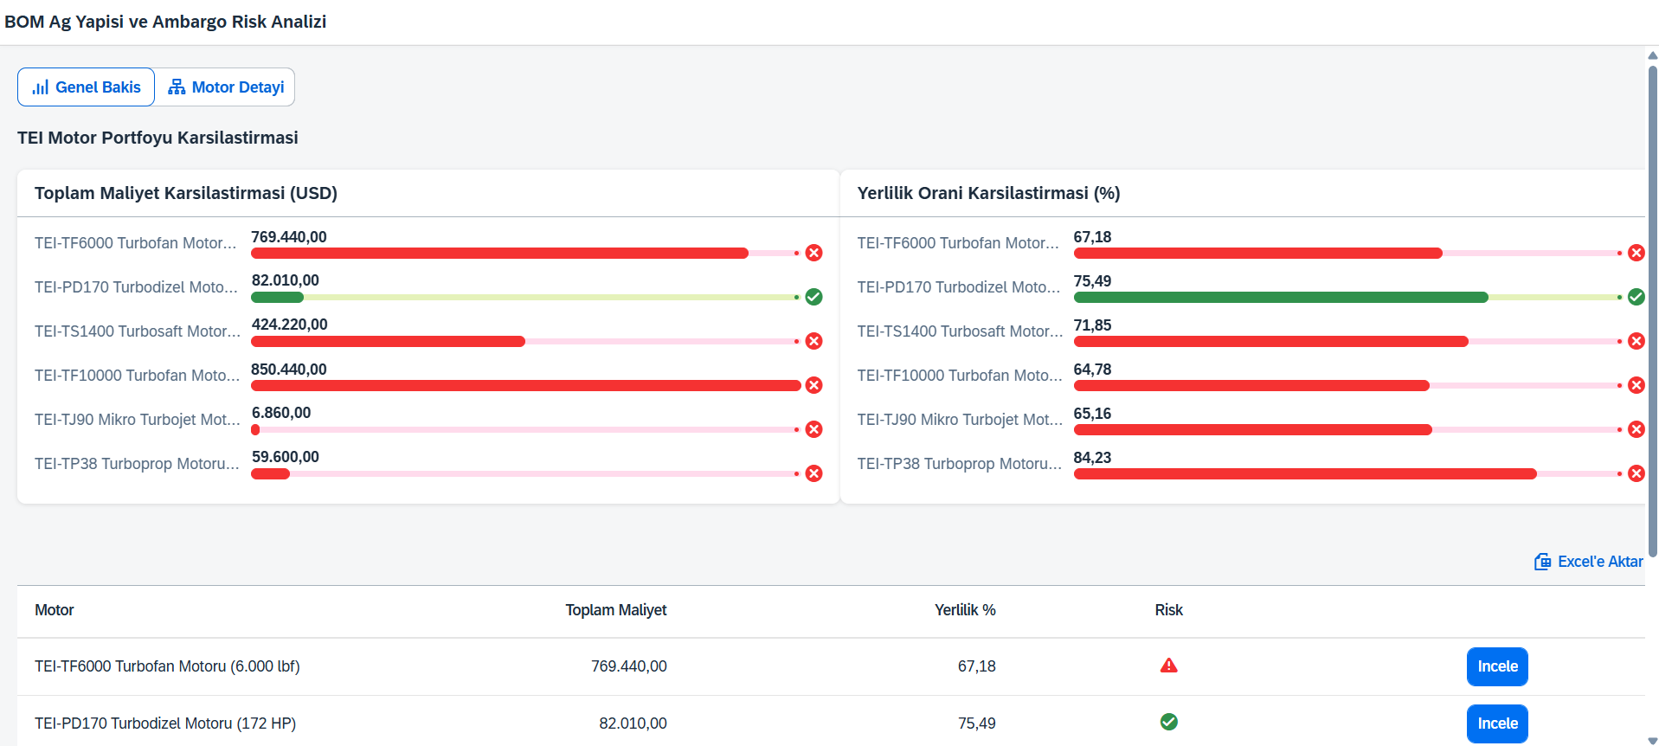Image resolution: width=1659 pixels, height=746 pixels.
Task: Click green check icon in PD170 table row
Action: 1168,722
